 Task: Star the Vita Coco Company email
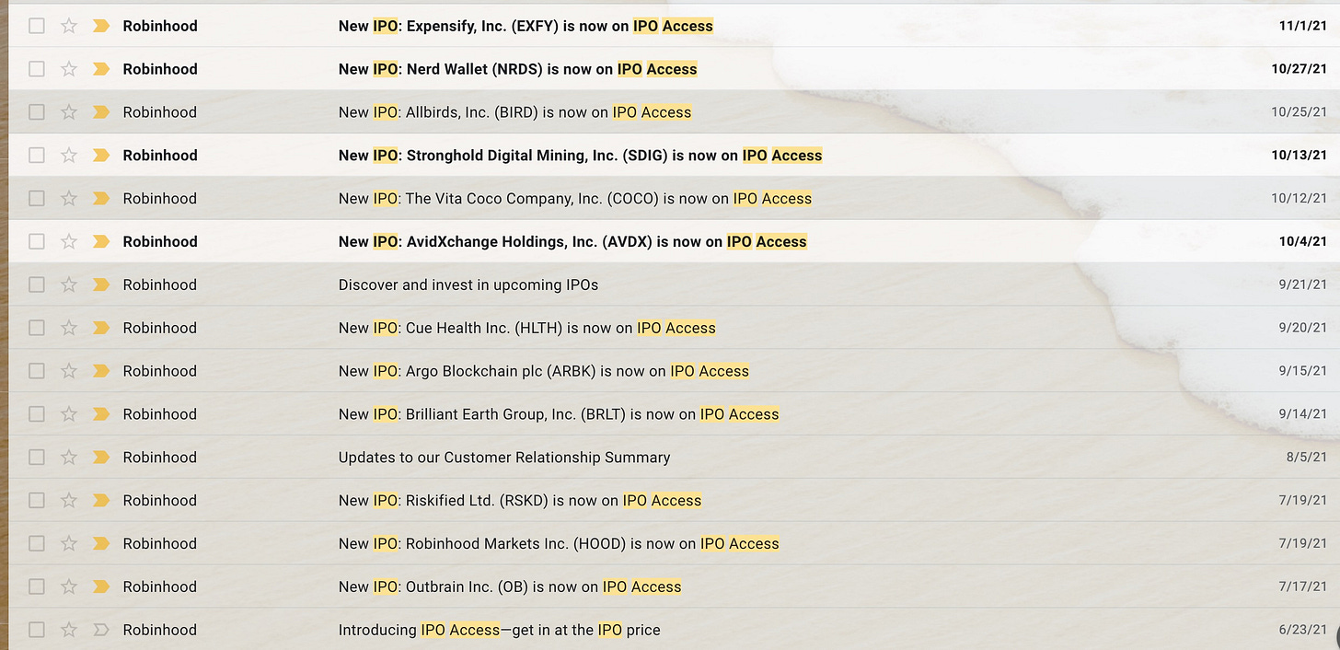(69, 198)
